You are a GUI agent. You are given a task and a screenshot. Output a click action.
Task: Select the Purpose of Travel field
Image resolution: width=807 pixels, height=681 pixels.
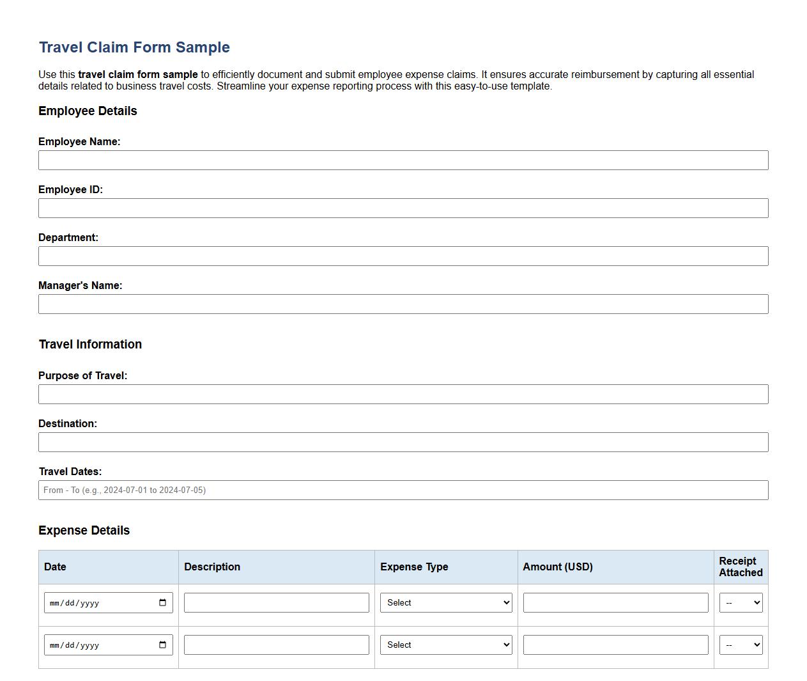[403, 394]
